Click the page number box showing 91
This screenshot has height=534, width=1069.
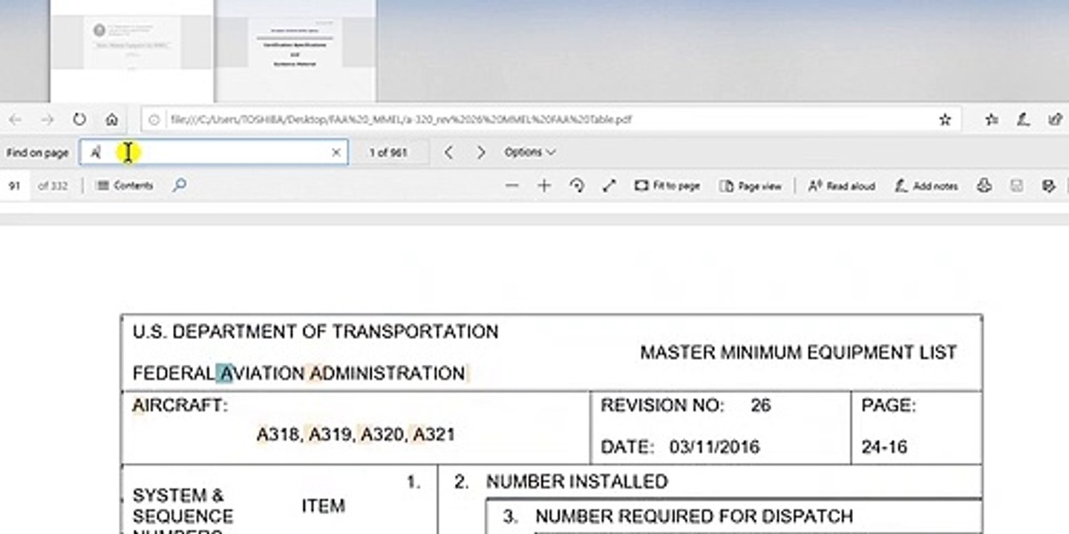pyautogui.click(x=15, y=186)
